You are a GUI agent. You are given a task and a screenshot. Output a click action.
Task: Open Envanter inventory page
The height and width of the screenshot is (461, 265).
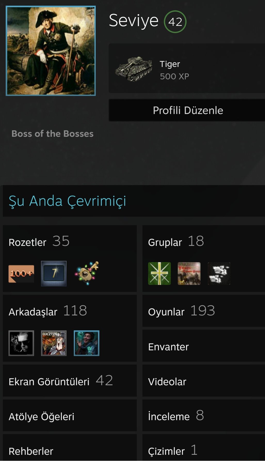coord(204,346)
